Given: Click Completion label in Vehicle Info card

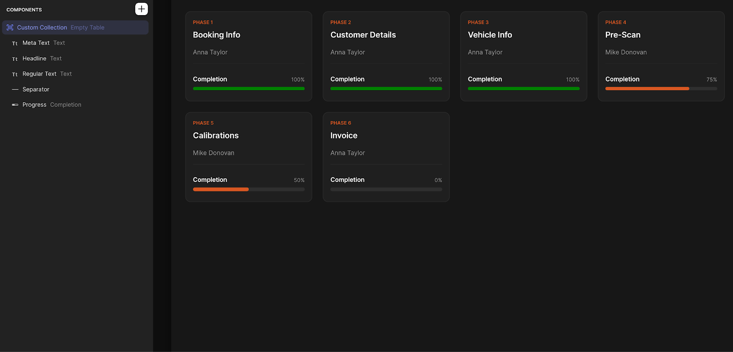Looking at the screenshot, I should 485,79.
